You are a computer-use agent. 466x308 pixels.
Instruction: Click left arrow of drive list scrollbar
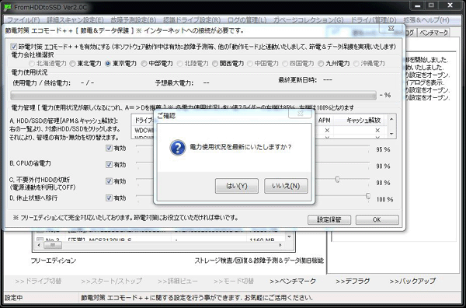38,246
